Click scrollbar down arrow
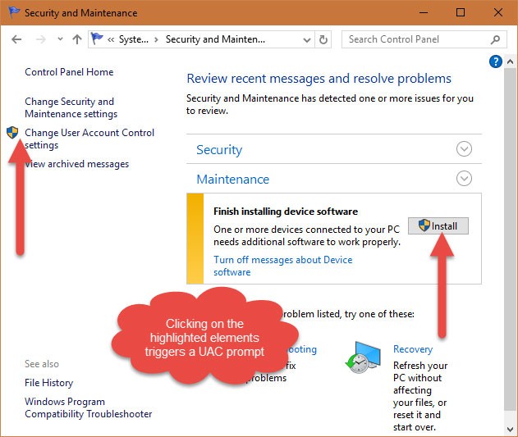Image resolution: width=518 pixels, height=437 pixels. pos(511,429)
